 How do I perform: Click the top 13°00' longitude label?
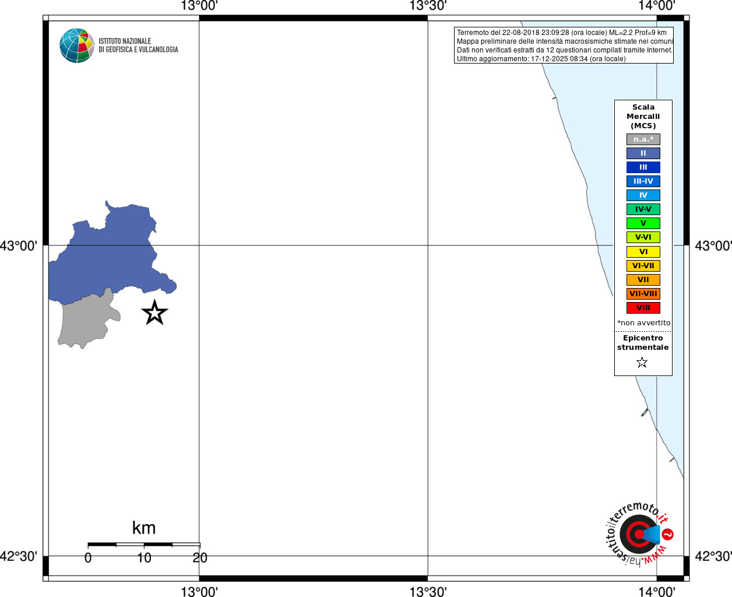[x=199, y=6]
